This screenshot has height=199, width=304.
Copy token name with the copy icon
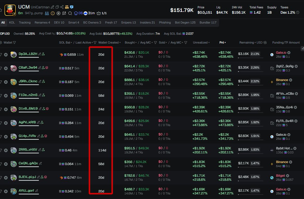[x=57, y=7]
